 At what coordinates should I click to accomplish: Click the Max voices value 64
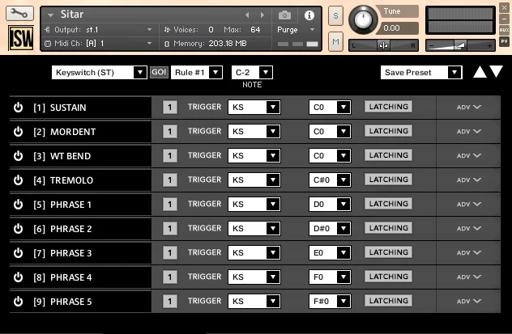point(255,30)
